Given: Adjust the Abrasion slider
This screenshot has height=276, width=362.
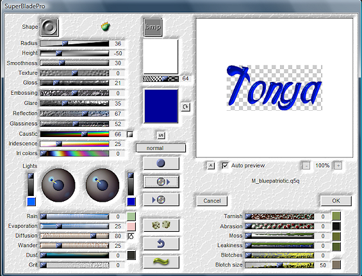Looking at the screenshot, I should [x=279, y=226].
